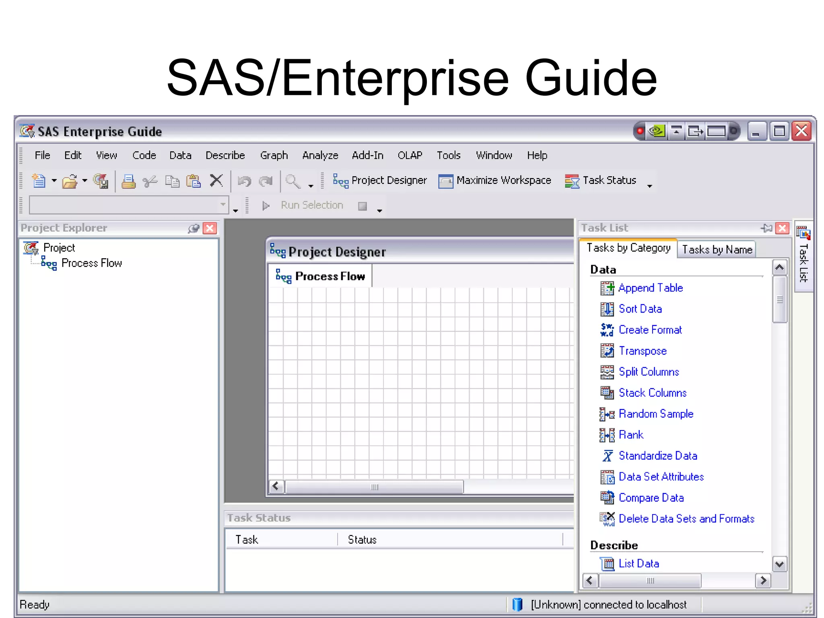This screenshot has width=824, height=618.
Task: Click the Print toolbar icon
Action: coord(128,181)
